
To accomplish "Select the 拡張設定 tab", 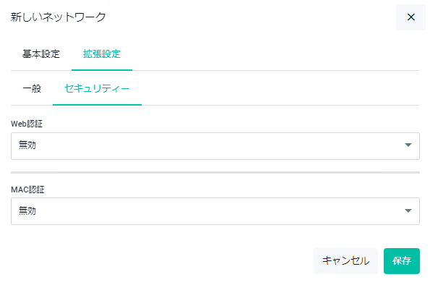I will [x=102, y=54].
